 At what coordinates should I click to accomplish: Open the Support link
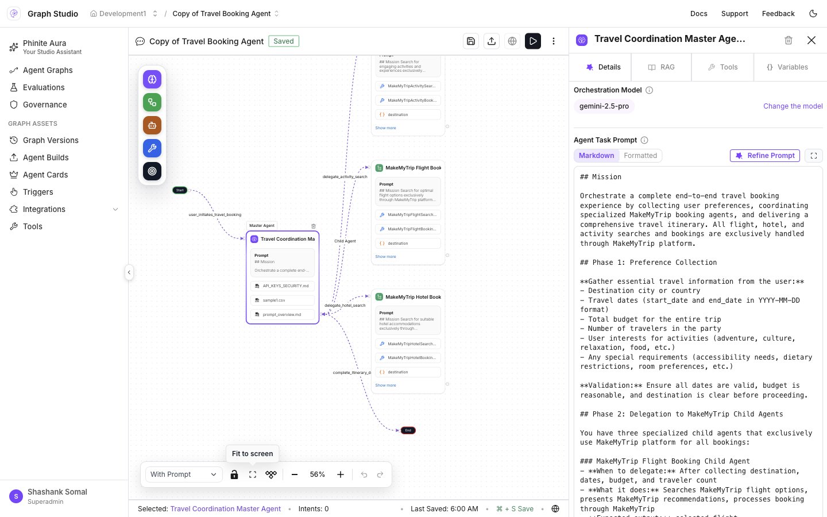click(735, 14)
